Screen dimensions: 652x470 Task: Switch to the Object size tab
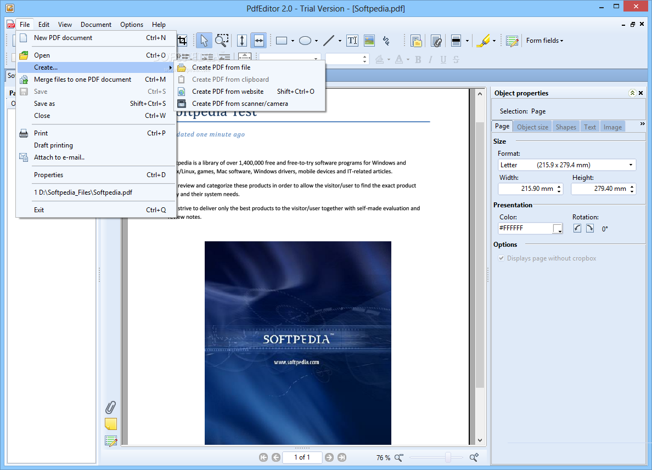tap(532, 127)
